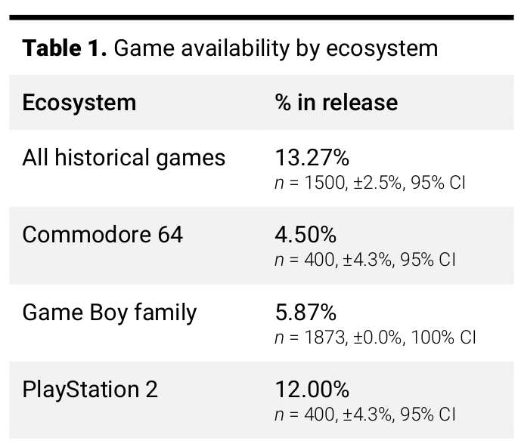The width and height of the screenshot is (521, 444).
Task: Select the "PlayStation 2" row label
Action: pos(90,390)
